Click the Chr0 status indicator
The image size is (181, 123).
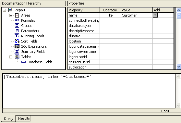[x=165, y=111]
